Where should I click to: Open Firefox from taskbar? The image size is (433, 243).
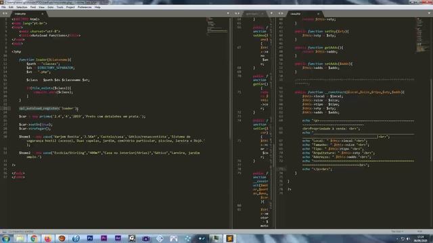48,238
